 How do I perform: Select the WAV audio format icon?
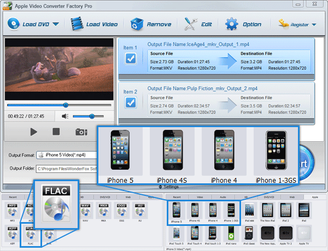coord(85,212)
